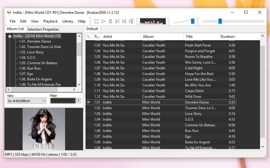
Task: Click the filter help question mark button
Action: [x=79, y=101]
